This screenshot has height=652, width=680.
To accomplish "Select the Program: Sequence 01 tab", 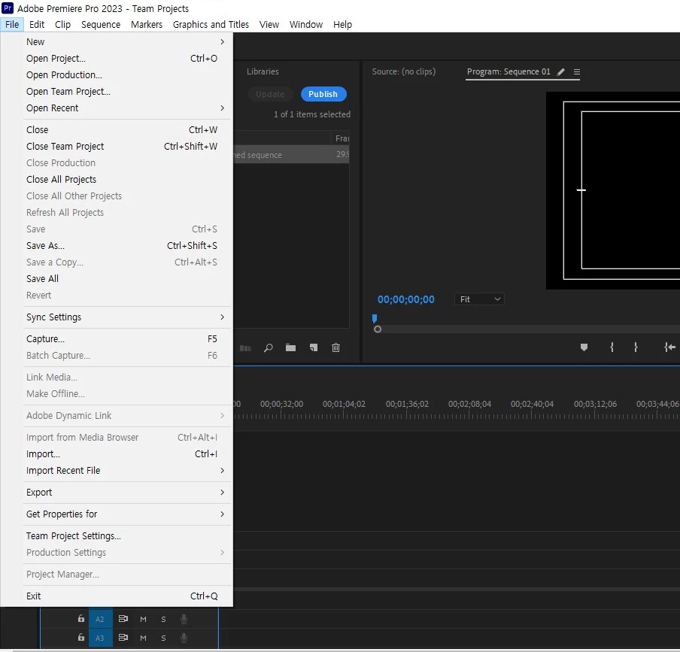I will 508,71.
